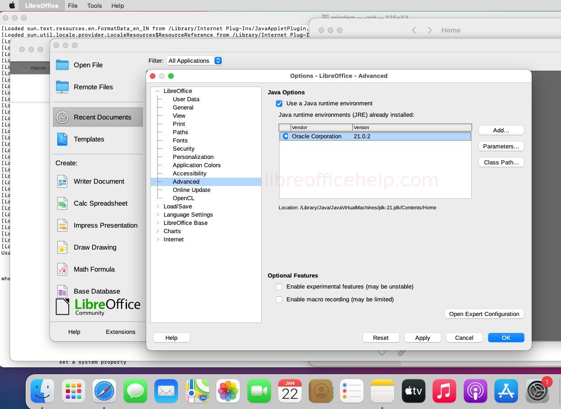561x409 pixels.
Task: Confirm the dialog with OK
Action: coord(506,338)
